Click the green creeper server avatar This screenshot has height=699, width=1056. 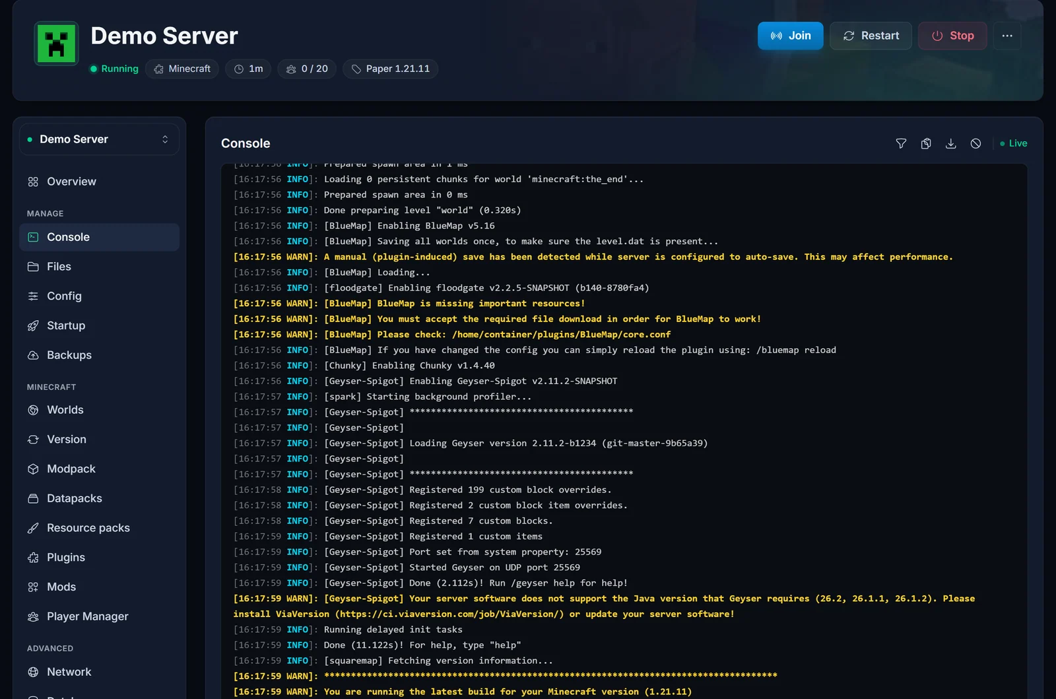point(56,44)
